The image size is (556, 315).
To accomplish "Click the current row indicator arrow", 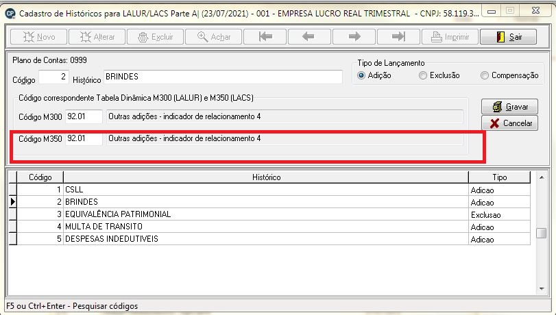I will (x=13, y=202).
